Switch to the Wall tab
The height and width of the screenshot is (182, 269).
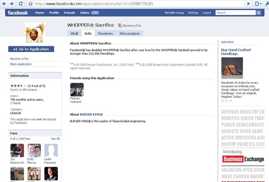click(74, 34)
